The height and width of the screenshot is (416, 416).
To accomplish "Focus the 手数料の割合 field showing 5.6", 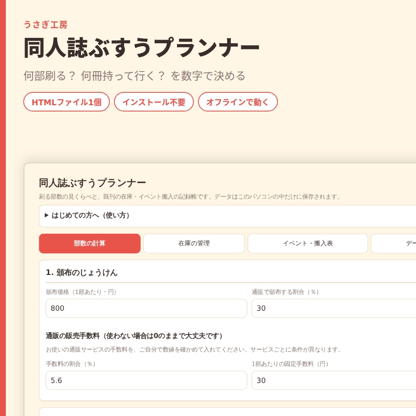I will click(146, 380).
